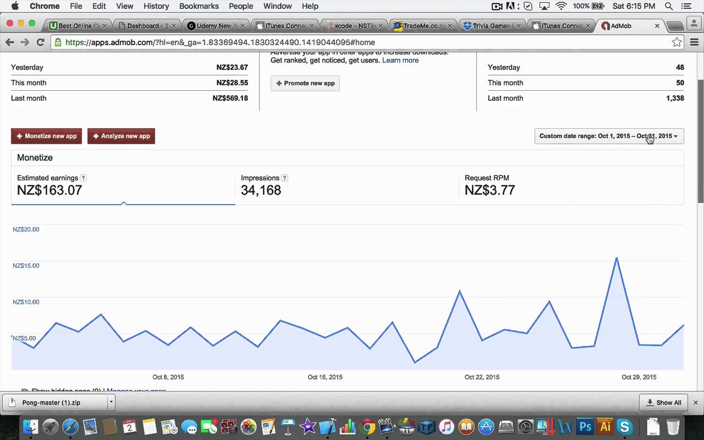Open Xcode from the Dock

coord(328,426)
